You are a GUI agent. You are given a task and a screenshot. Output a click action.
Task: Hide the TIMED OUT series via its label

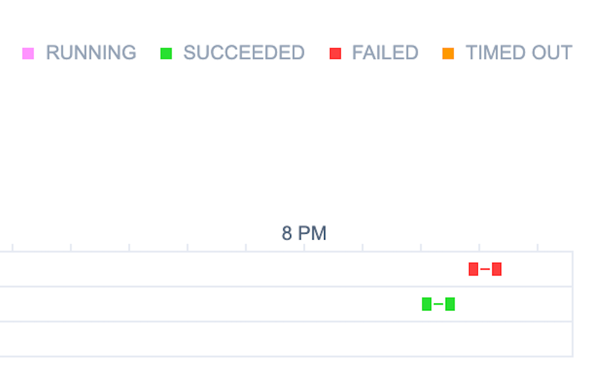519,53
